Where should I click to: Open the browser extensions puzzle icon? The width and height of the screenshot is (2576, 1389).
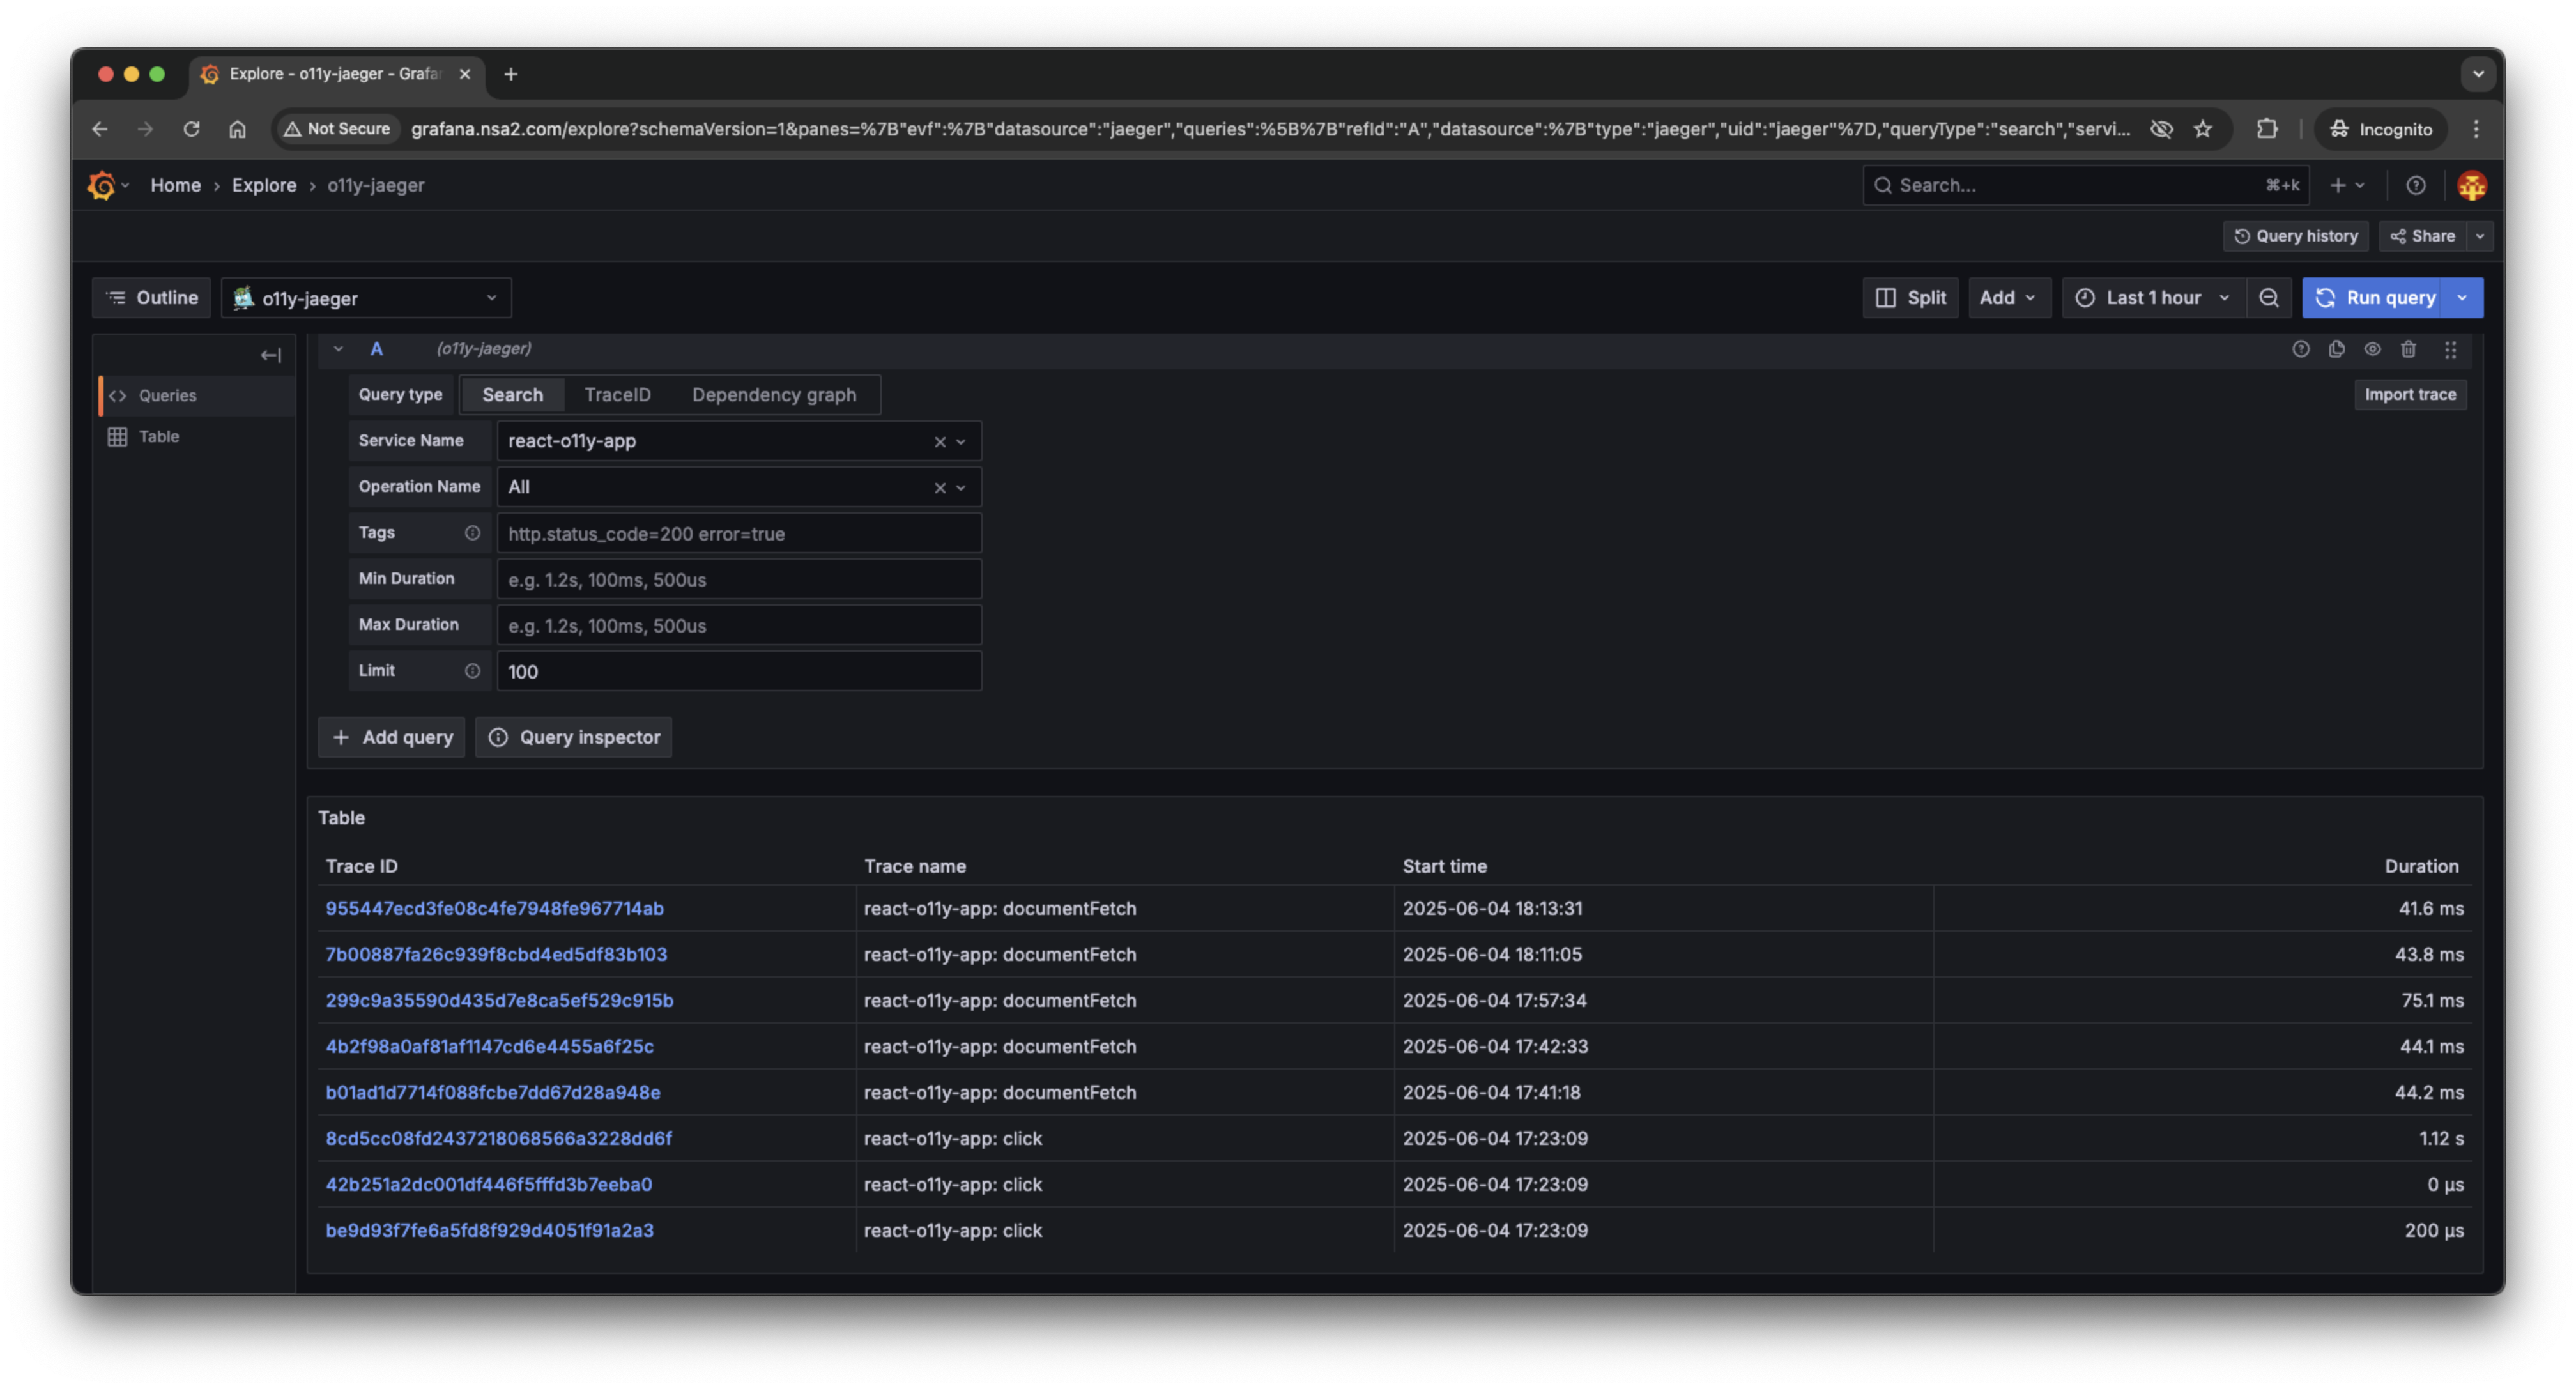click(x=2267, y=129)
